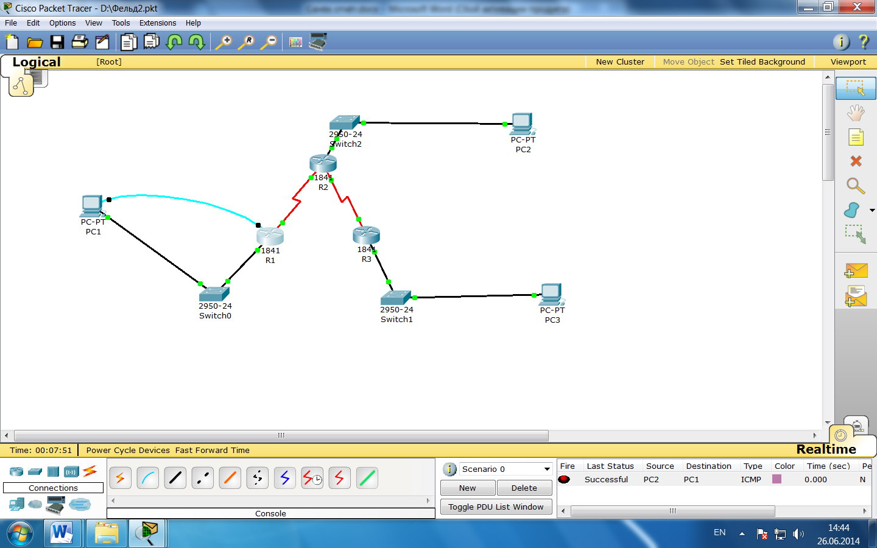The image size is (877, 548).
Task: Undo the last action with the green arrow
Action: pyautogui.click(x=174, y=42)
